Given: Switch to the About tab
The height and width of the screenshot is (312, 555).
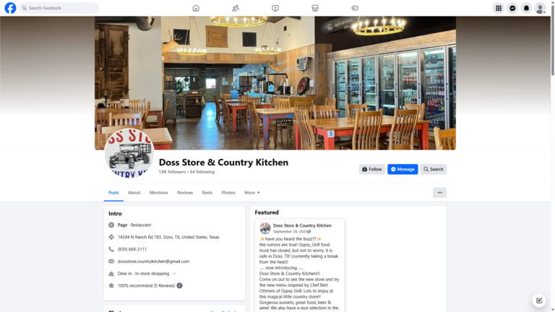Looking at the screenshot, I should pyautogui.click(x=134, y=192).
